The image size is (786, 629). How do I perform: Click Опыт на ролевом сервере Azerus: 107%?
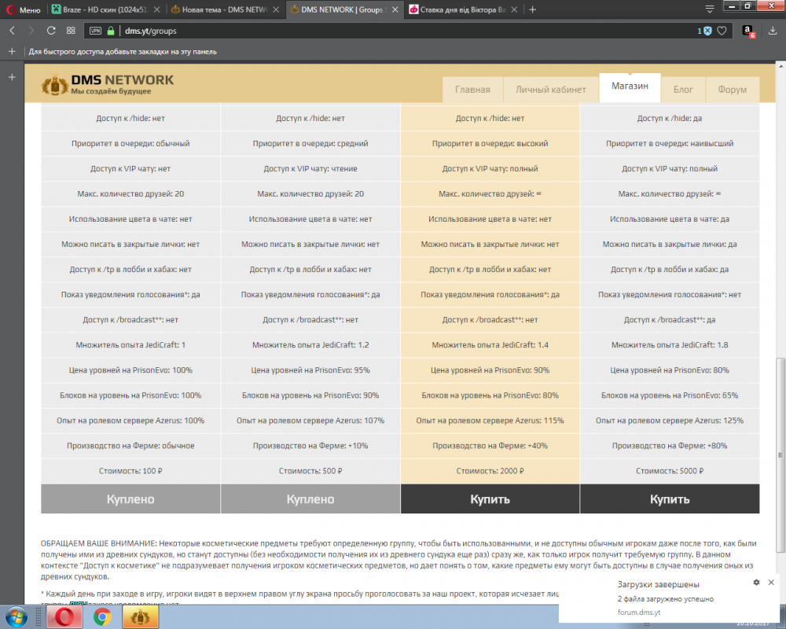[310, 421]
